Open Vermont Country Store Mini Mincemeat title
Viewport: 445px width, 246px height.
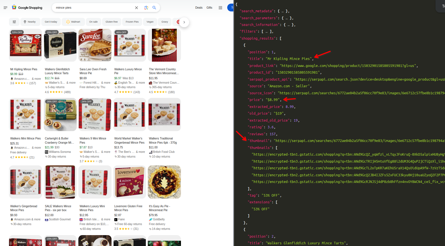(164, 71)
